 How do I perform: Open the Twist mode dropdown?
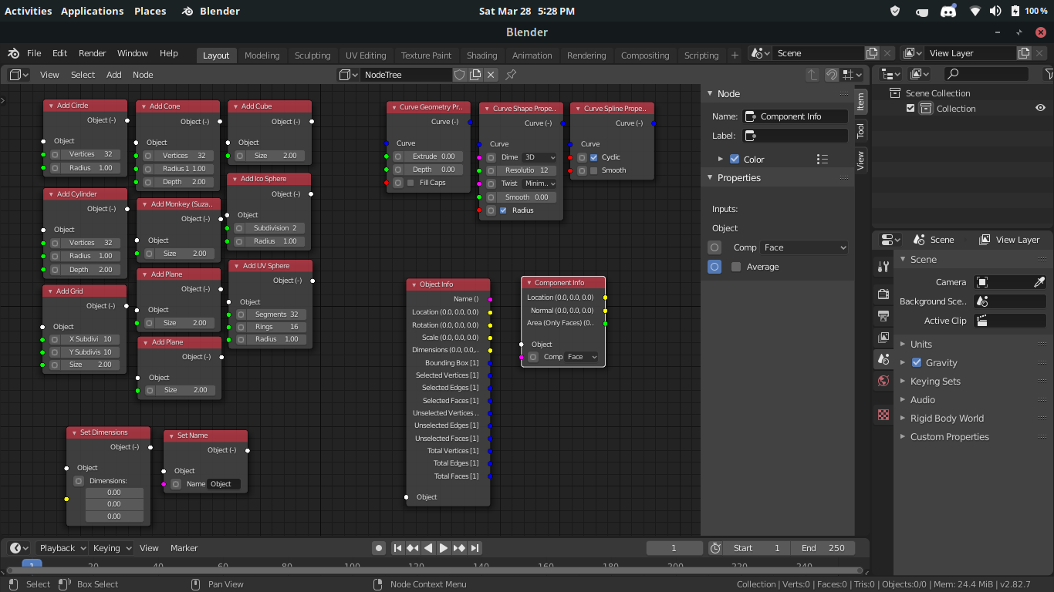pos(539,183)
